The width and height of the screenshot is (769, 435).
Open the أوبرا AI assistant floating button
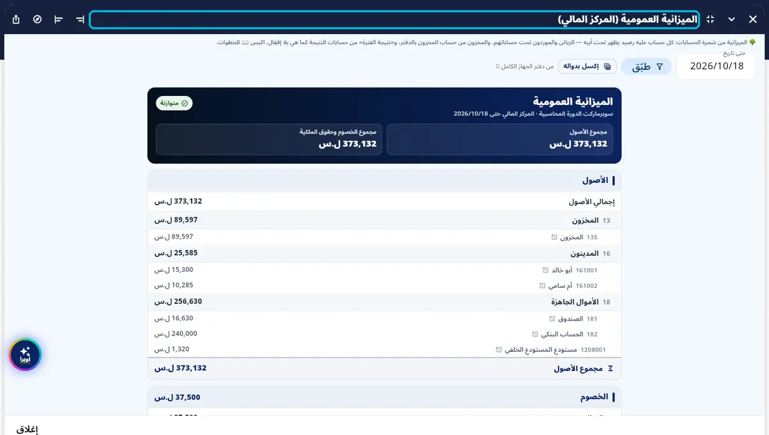tap(25, 354)
